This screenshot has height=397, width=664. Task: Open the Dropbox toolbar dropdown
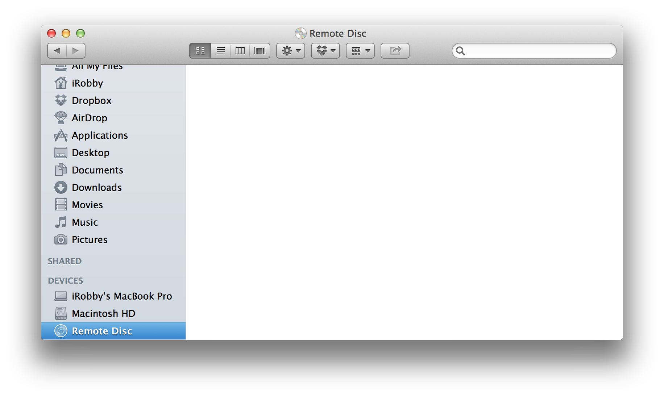[325, 51]
